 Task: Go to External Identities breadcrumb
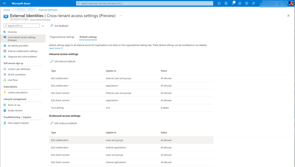point(48,10)
